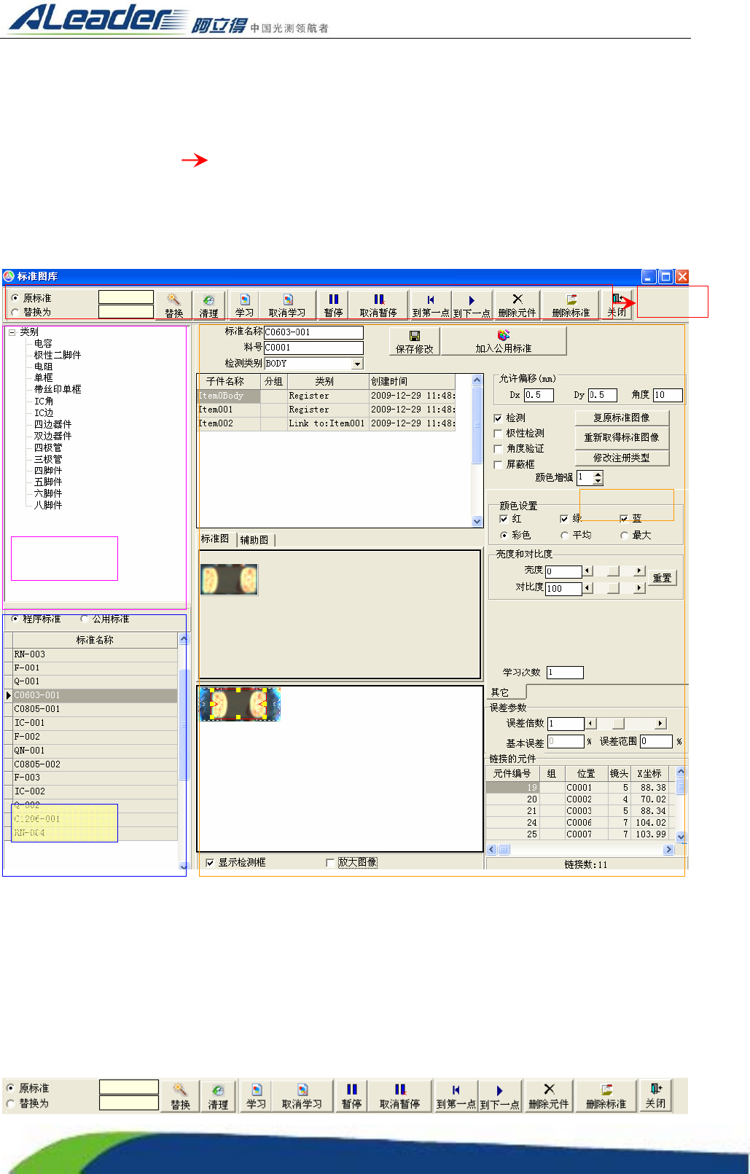Click the 保存修改 save icon button
750x1174 pixels.
pyautogui.click(x=414, y=341)
